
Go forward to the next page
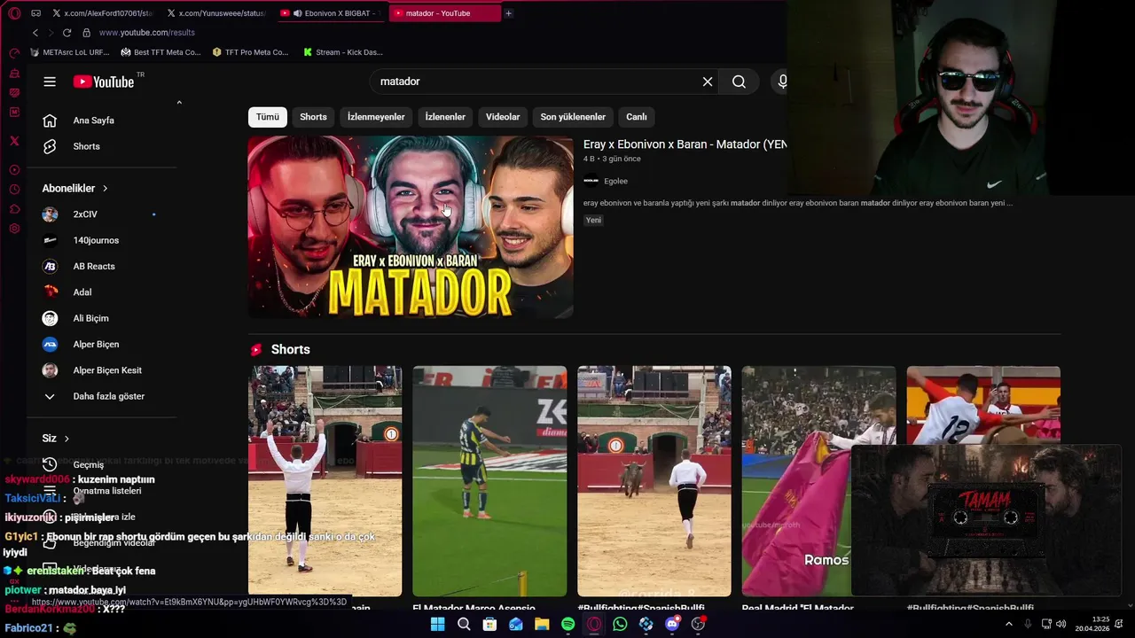point(50,33)
